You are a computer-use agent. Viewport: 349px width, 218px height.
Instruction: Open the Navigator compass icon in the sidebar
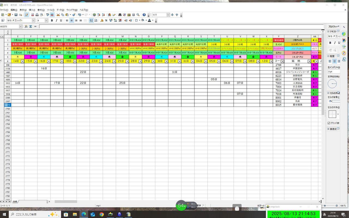[x=344, y=53]
